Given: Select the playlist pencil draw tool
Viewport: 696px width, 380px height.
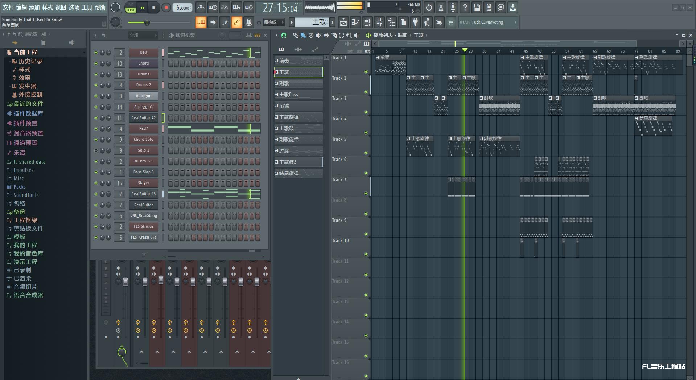Looking at the screenshot, I should 296,35.
